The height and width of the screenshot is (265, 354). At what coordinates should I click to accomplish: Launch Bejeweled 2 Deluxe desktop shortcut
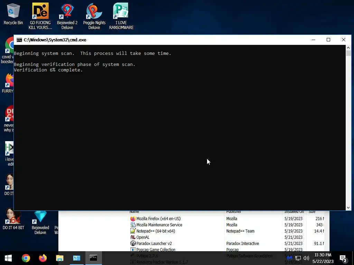[67, 16]
